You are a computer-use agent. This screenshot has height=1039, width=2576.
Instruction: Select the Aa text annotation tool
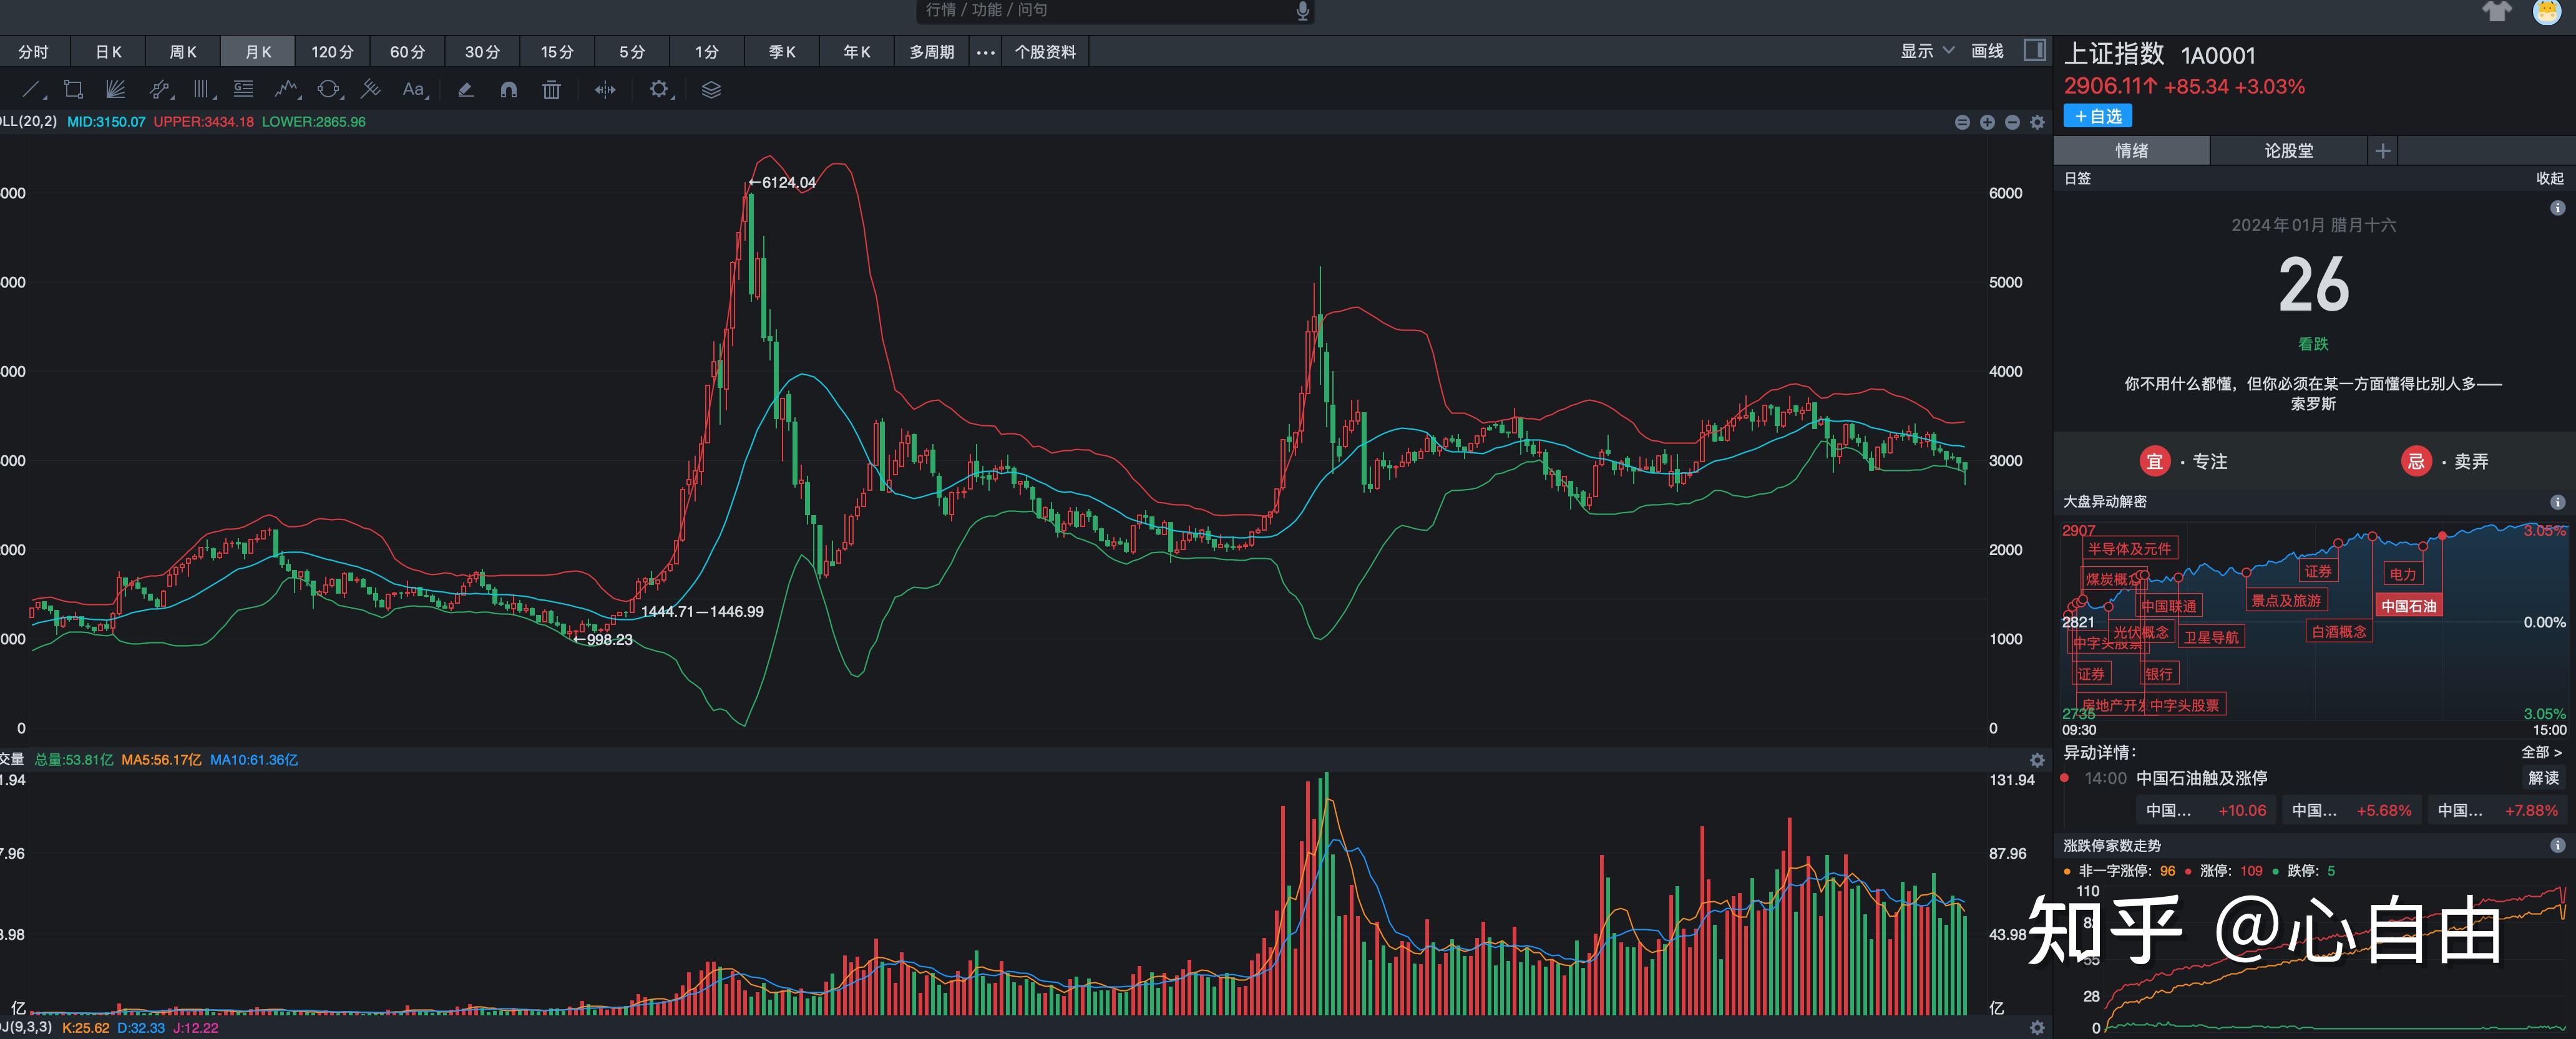pos(414,89)
